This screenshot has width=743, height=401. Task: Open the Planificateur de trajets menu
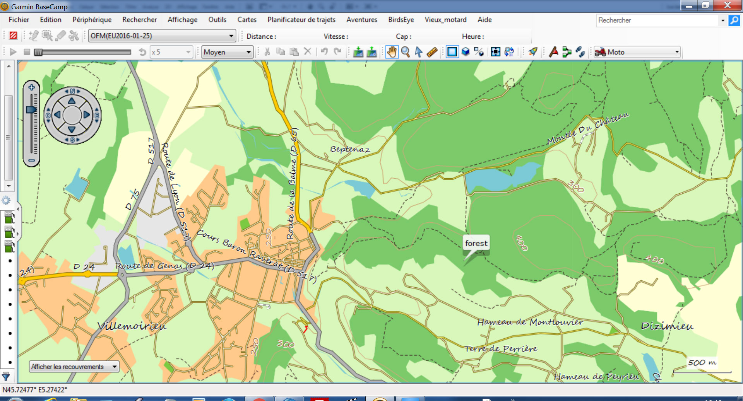pyautogui.click(x=301, y=20)
